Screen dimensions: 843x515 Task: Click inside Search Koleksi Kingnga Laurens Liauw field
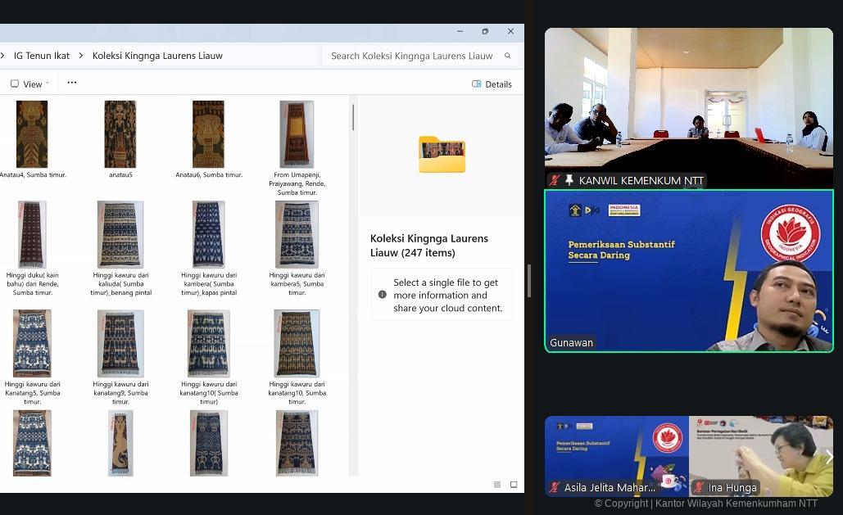tap(411, 56)
